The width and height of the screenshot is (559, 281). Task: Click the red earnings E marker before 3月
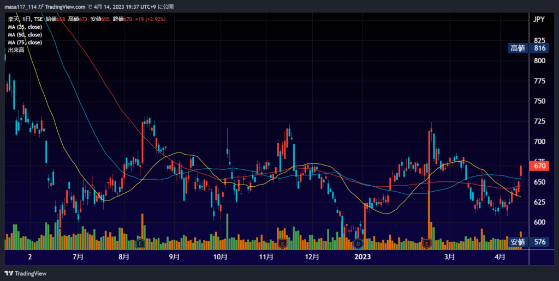tap(427, 243)
